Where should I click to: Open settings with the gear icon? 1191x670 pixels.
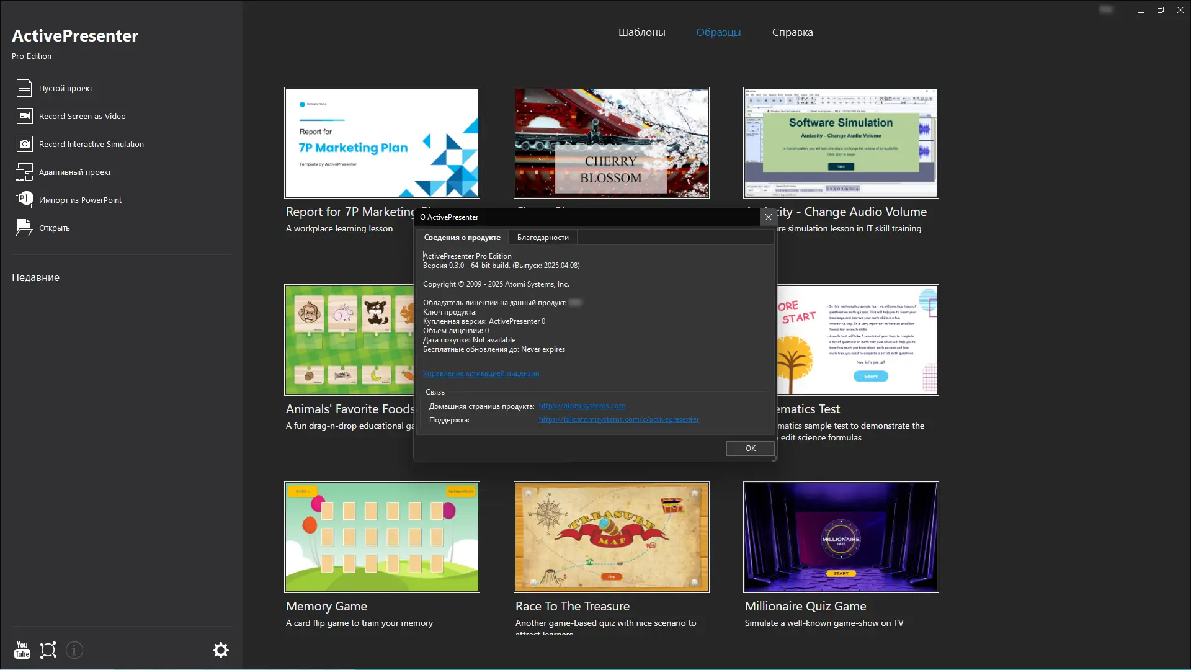221,650
